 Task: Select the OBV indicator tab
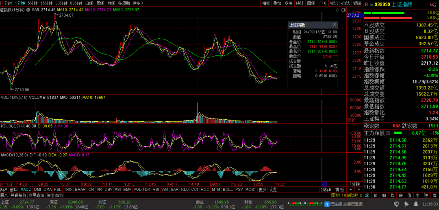108,190
